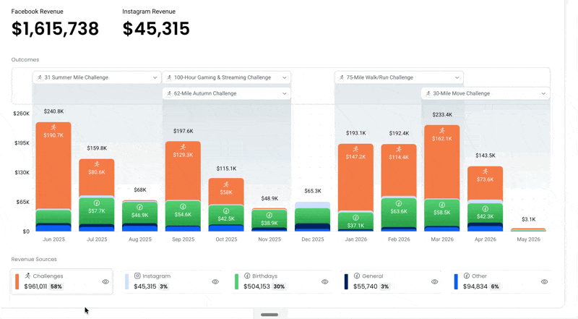Click the light blue Instagram color swatch
The height and width of the screenshot is (319, 578).
click(x=127, y=281)
